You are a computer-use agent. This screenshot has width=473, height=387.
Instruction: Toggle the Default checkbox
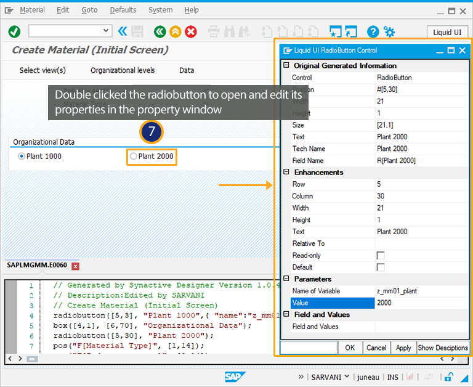381,267
